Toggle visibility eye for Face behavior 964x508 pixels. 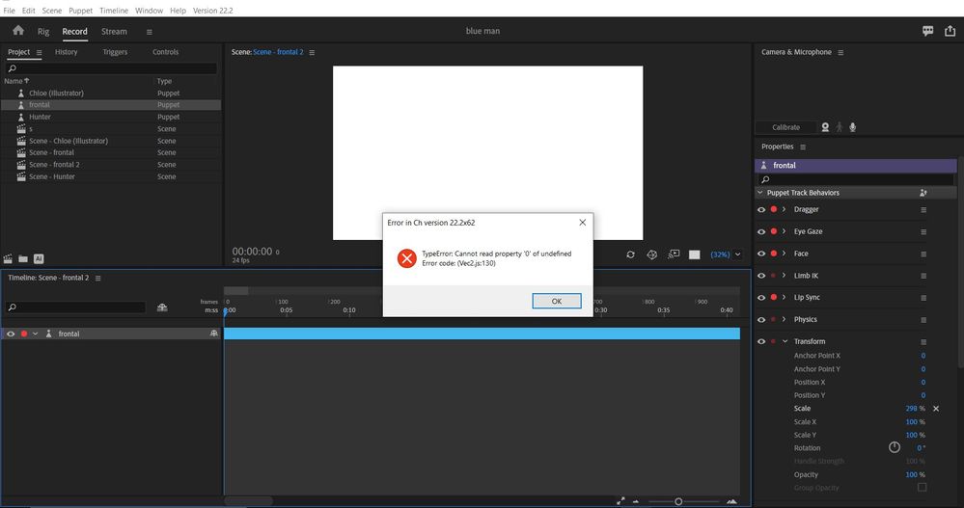(761, 254)
